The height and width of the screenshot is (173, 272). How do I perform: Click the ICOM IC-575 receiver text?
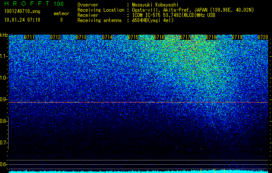(x=173, y=15)
